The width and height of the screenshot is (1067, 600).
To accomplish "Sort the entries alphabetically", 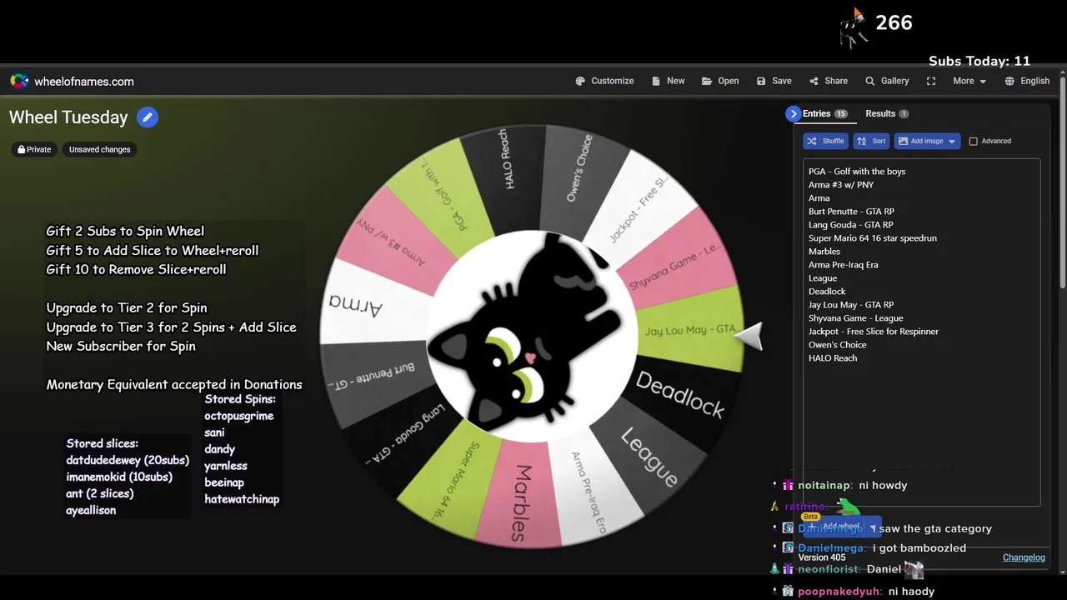I will tap(871, 141).
